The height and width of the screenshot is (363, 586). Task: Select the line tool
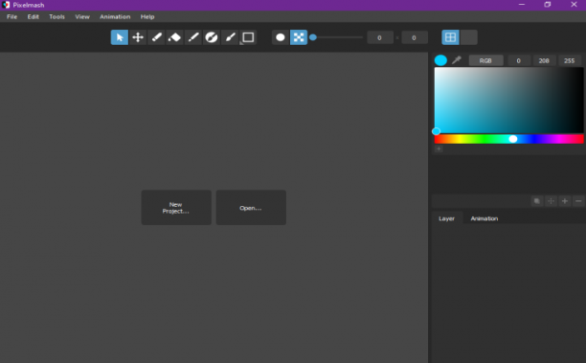pyautogui.click(x=192, y=37)
